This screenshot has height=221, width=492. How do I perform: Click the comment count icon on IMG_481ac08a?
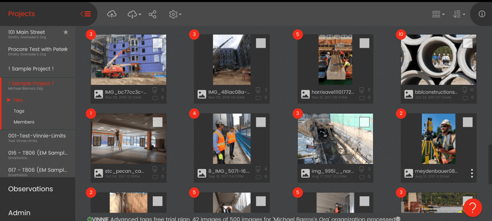[x=258, y=98]
